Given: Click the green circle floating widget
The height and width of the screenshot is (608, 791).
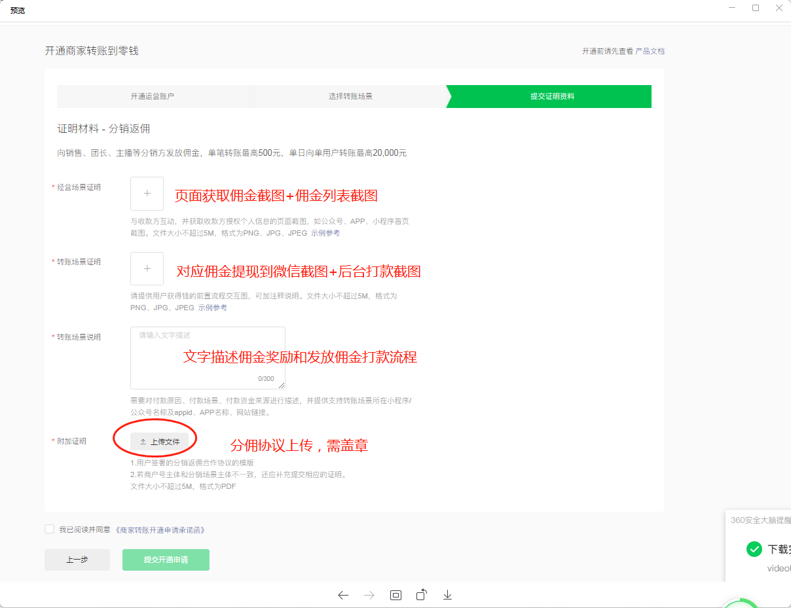Looking at the screenshot, I should (x=740, y=603).
